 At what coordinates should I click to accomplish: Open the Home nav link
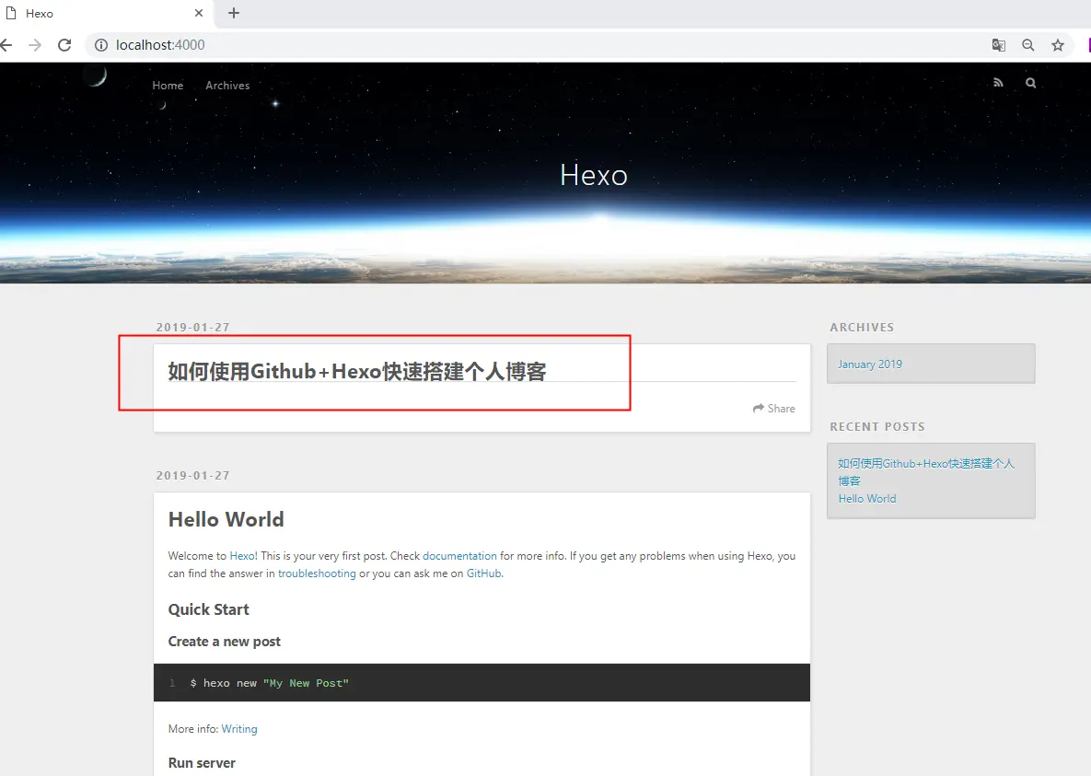168,85
